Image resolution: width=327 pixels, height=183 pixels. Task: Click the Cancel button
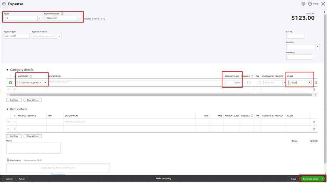(9, 179)
